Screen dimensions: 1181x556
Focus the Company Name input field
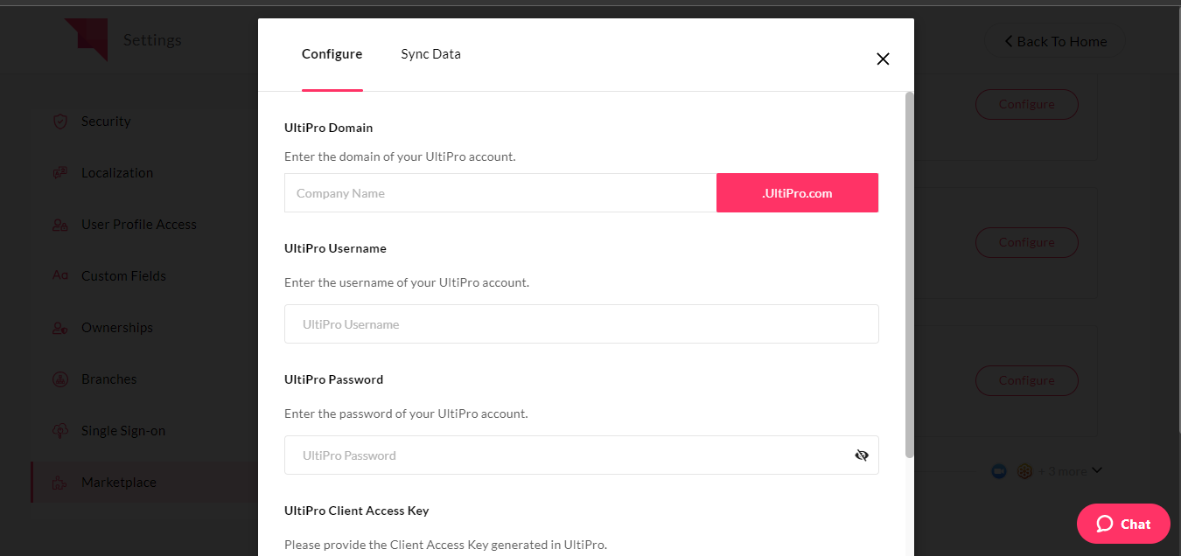[500, 193]
